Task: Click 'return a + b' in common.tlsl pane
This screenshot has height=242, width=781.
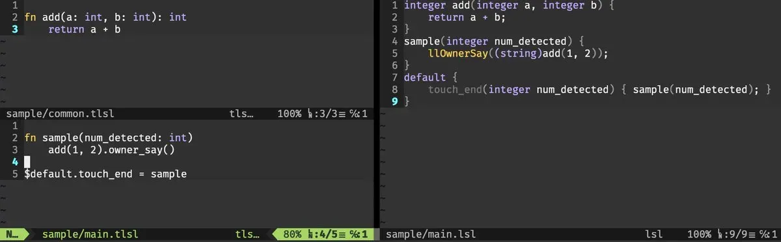Action: click(x=85, y=30)
